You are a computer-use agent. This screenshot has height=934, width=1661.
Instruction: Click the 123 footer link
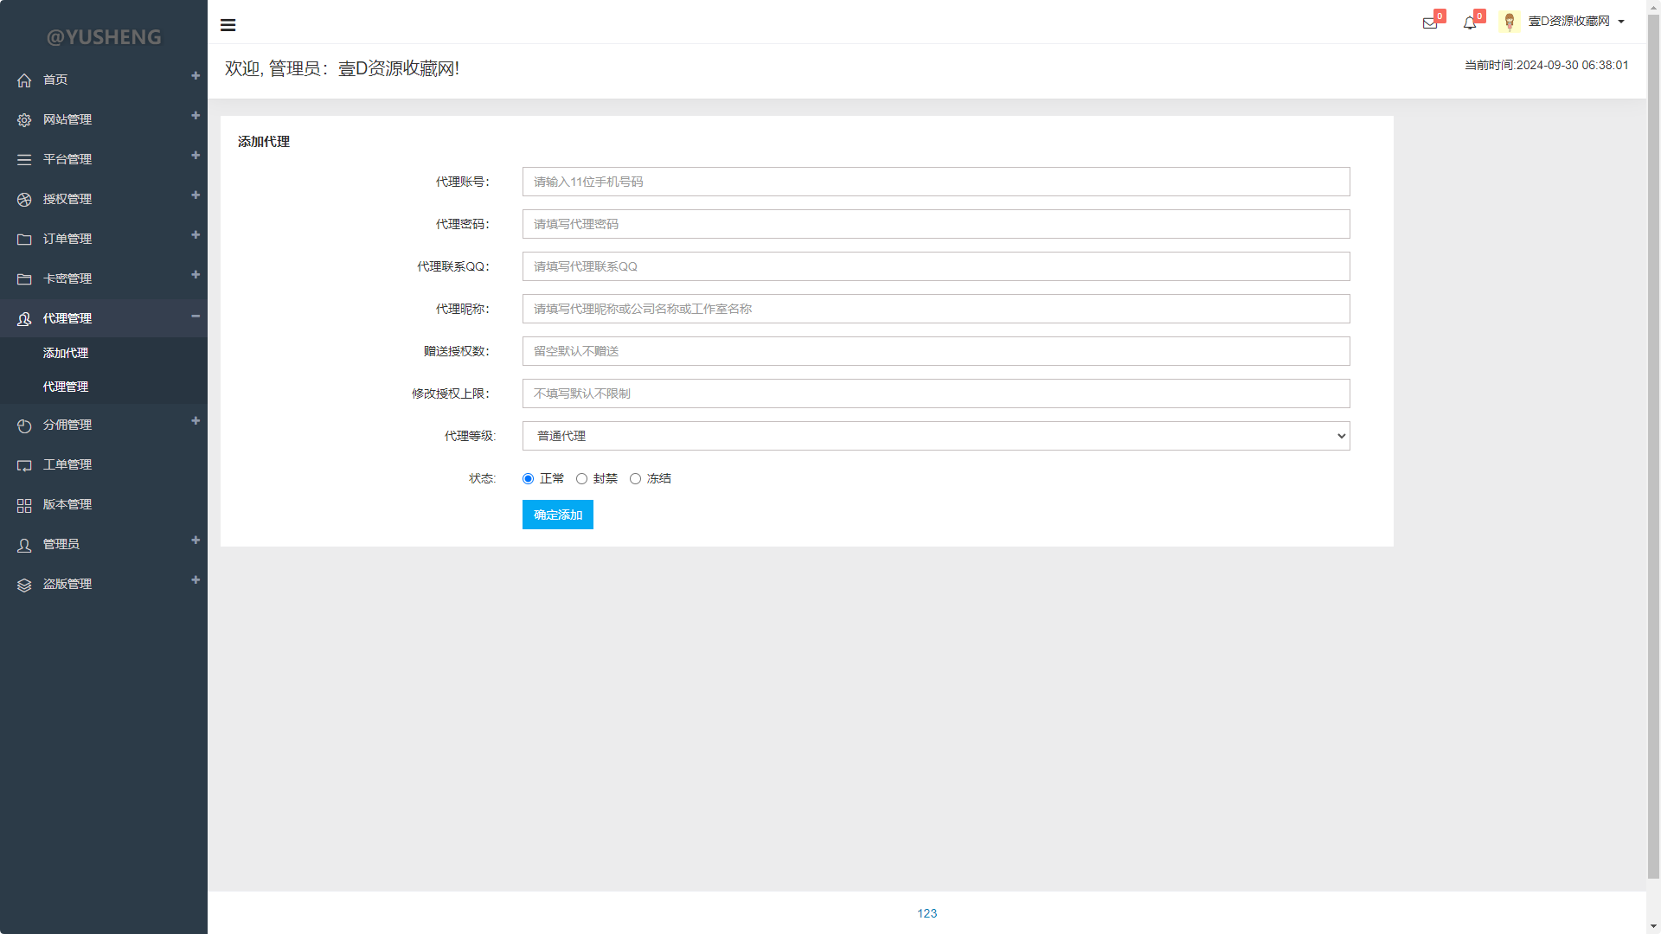tap(927, 913)
